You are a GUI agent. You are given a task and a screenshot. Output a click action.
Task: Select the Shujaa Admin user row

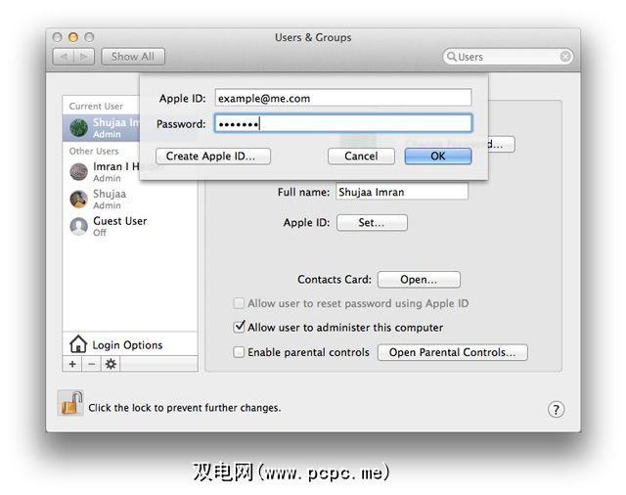pos(130,200)
